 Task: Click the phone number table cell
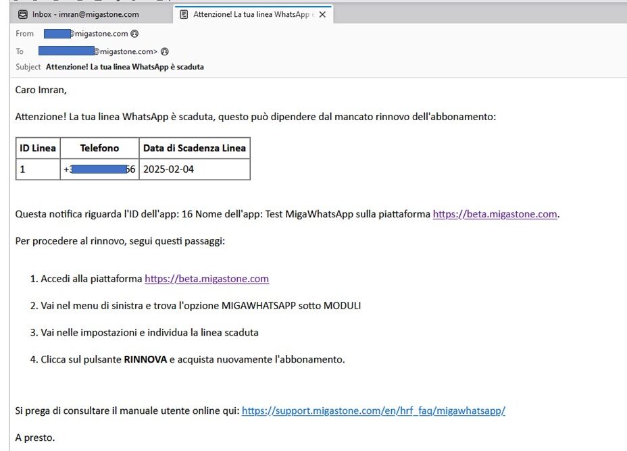tap(99, 169)
